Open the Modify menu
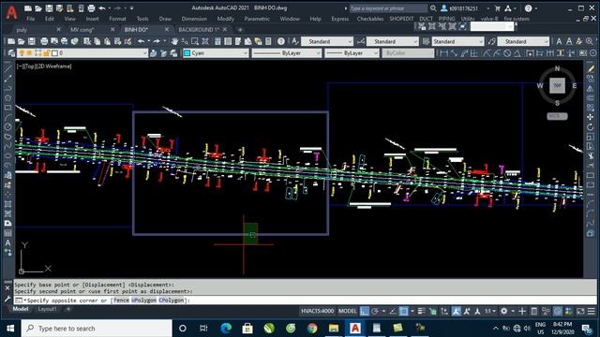This screenshot has height=337, width=600. tap(225, 19)
